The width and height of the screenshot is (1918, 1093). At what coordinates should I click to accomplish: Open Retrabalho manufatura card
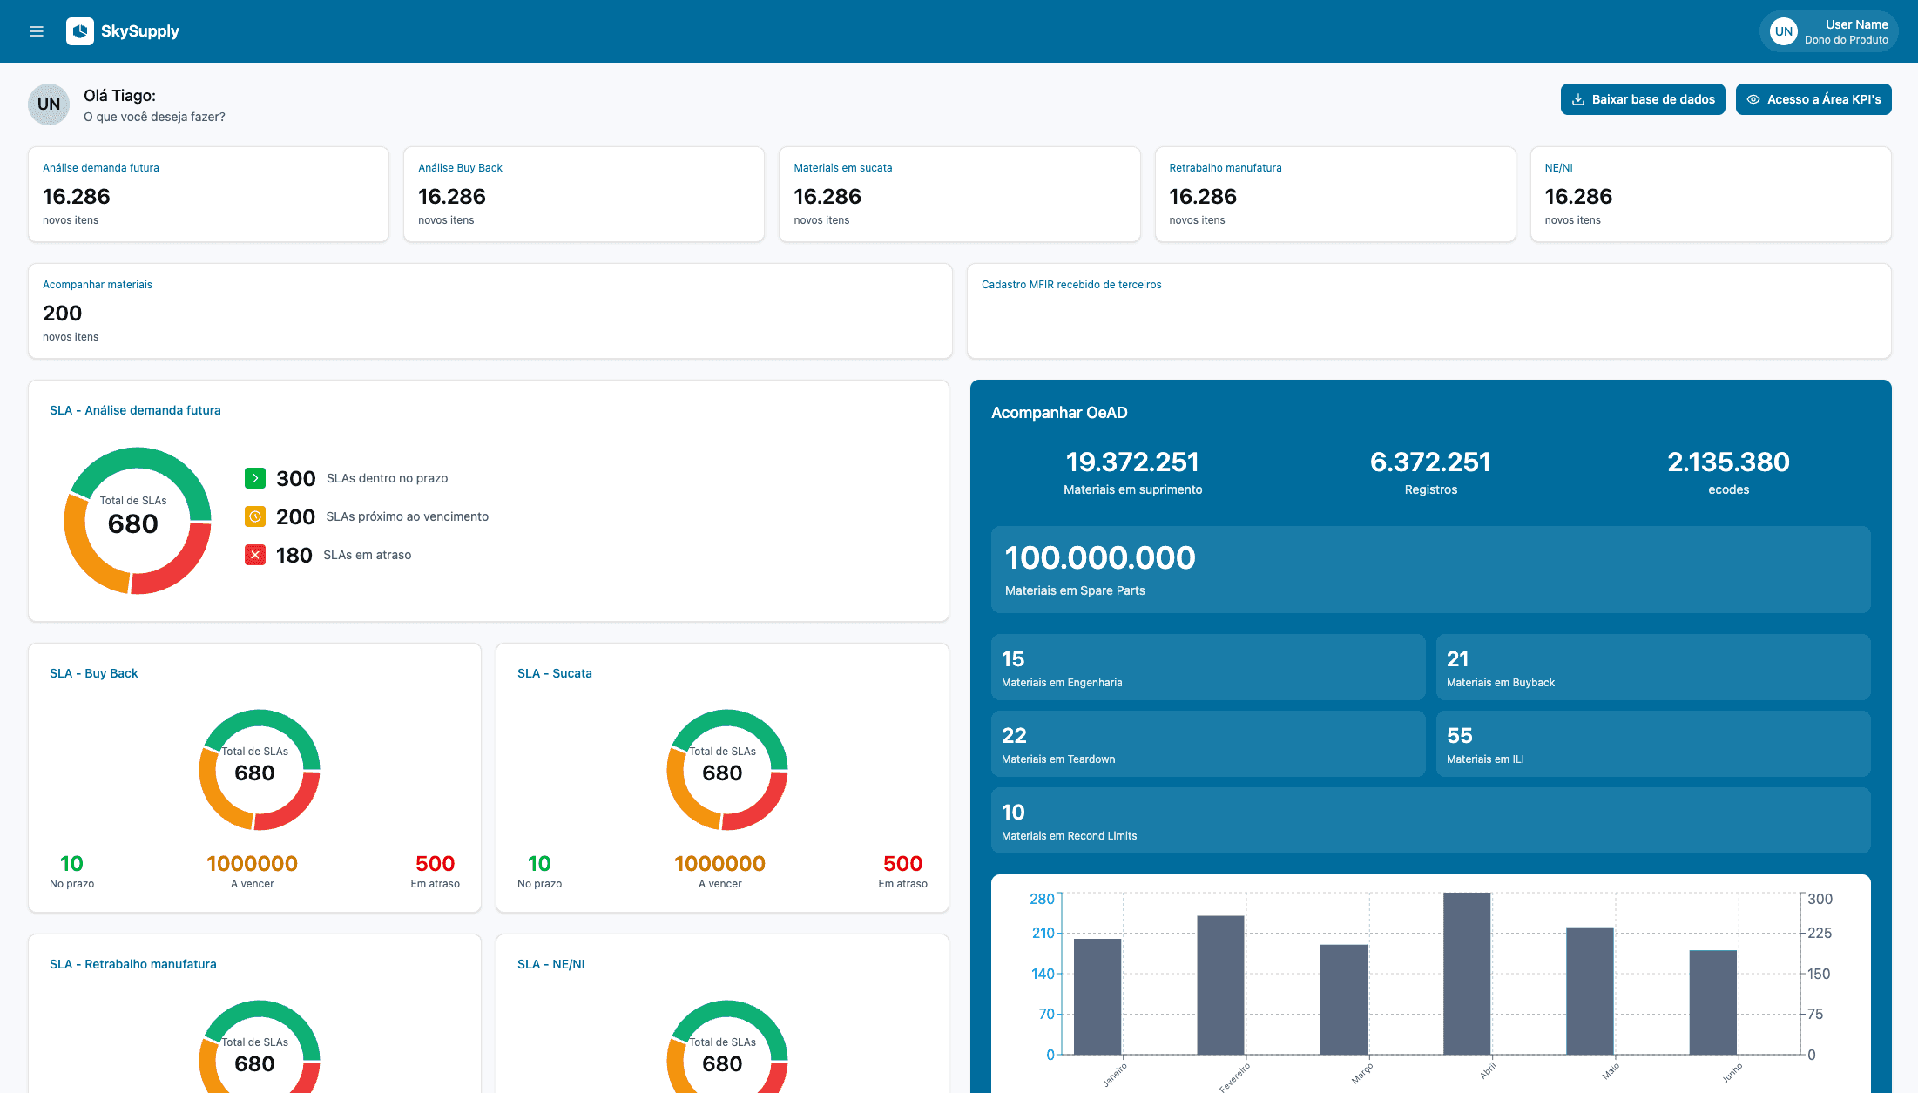[1334, 194]
